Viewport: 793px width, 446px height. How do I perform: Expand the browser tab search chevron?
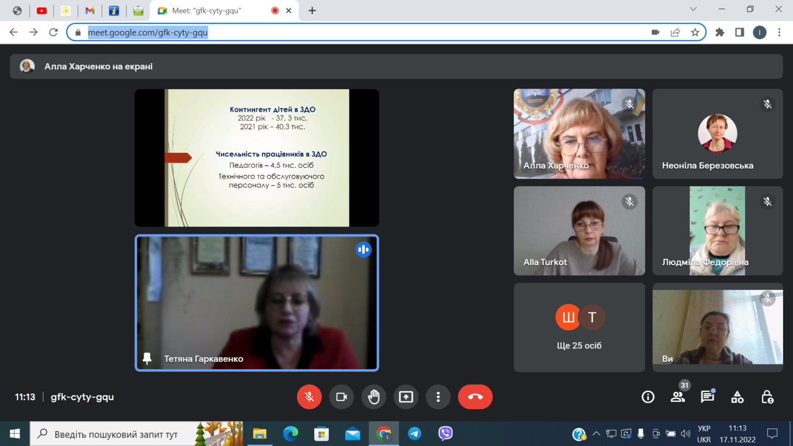point(693,9)
